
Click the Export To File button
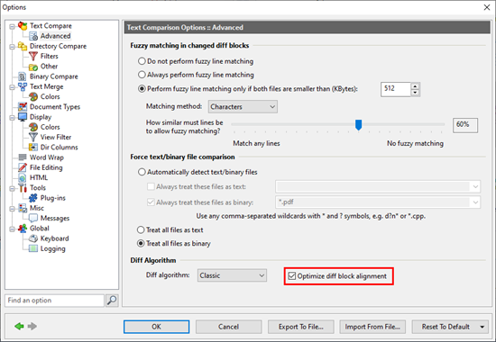(x=301, y=327)
